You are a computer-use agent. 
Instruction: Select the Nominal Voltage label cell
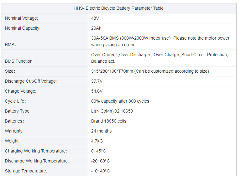tap(21, 18)
